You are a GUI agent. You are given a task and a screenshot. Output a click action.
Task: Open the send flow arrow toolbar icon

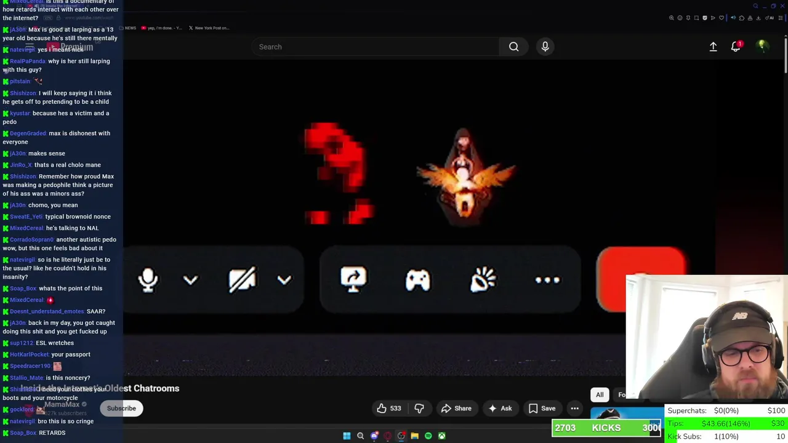pyautogui.click(x=713, y=18)
